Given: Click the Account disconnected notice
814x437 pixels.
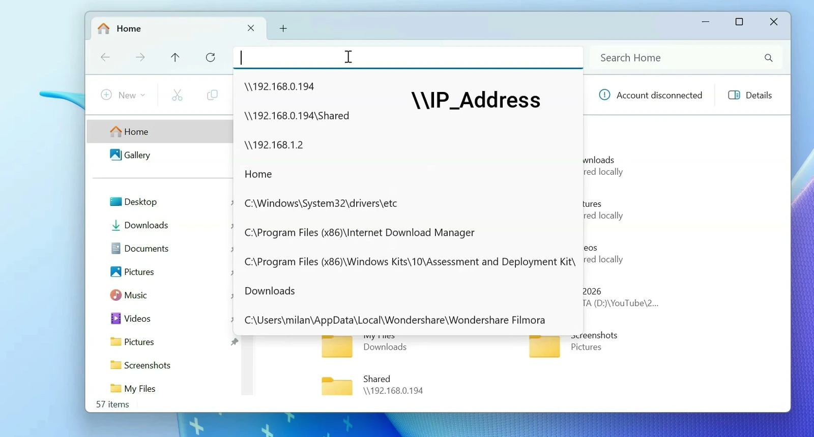Looking at the screenshot, I should tap(650, 95).
